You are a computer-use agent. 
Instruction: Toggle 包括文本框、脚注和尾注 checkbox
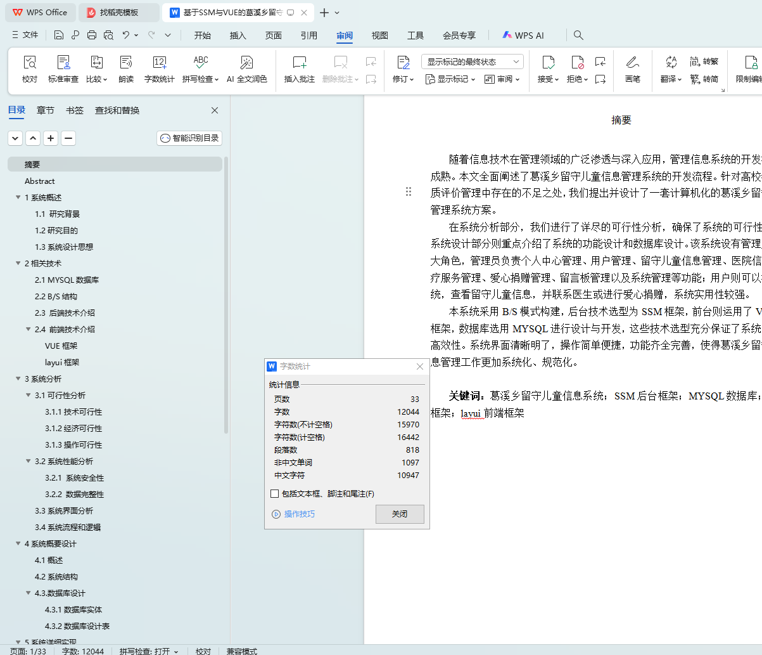click(274, 493)
